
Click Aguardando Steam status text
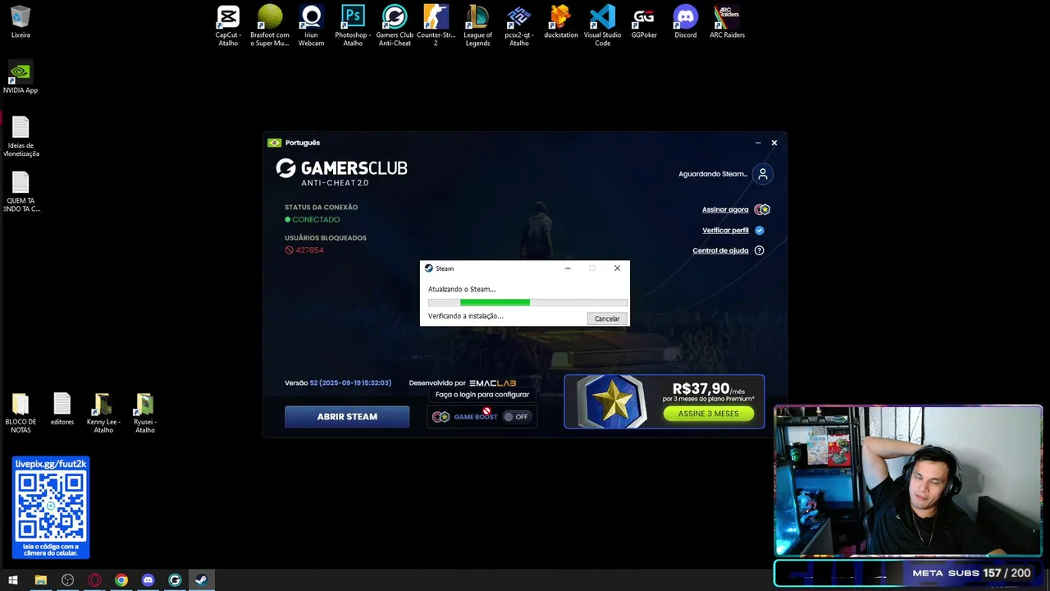click(x=713, y=174)
